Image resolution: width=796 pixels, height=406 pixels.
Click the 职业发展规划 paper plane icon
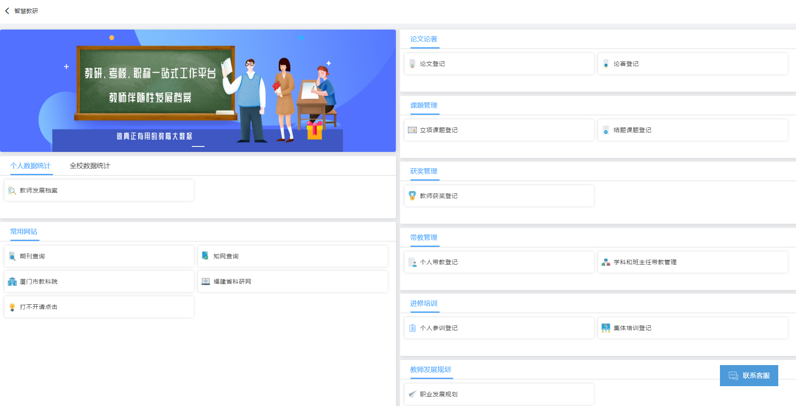[x=412, y=394]
